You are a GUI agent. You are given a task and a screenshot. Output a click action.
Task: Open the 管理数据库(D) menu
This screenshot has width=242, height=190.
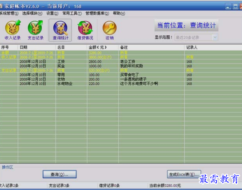point(97,13)
